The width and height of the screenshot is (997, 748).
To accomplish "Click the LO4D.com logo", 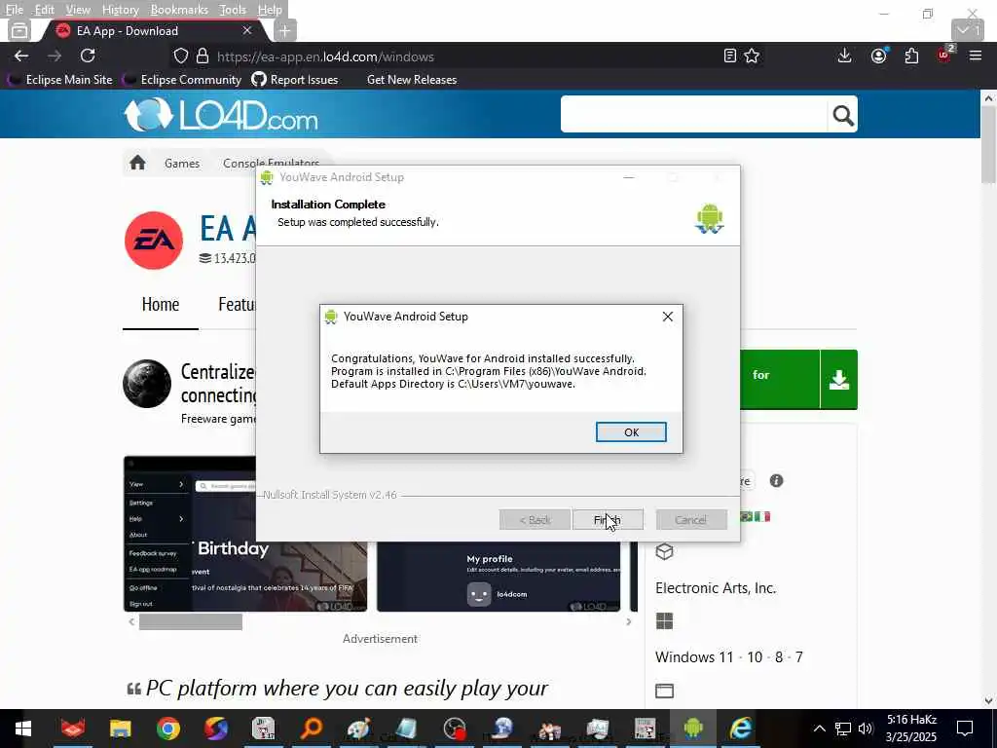I will click(x=221, y=115).
